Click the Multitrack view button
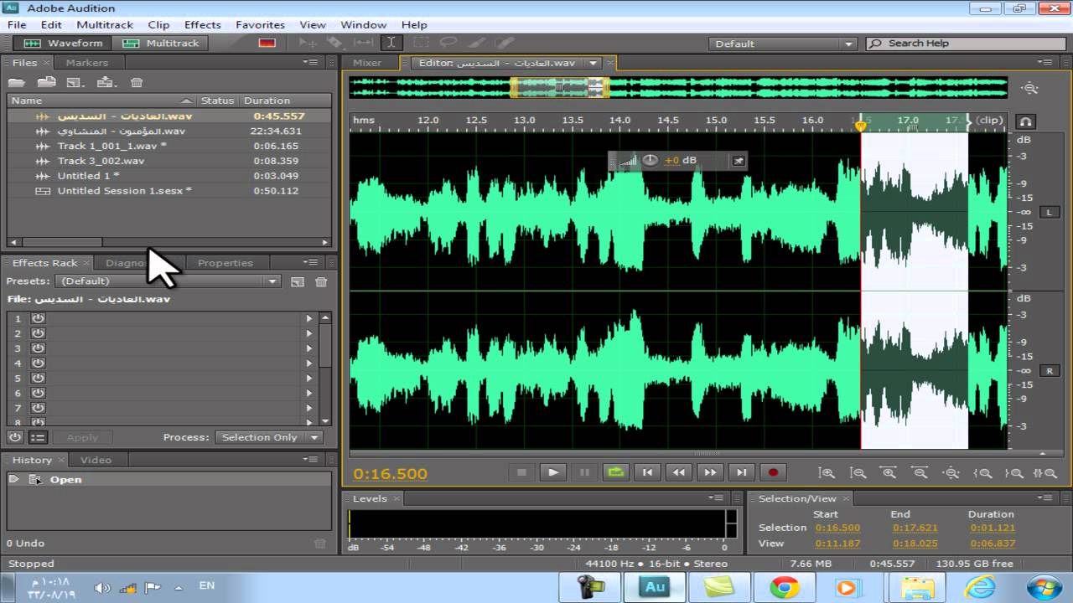 tap(161, 43)
